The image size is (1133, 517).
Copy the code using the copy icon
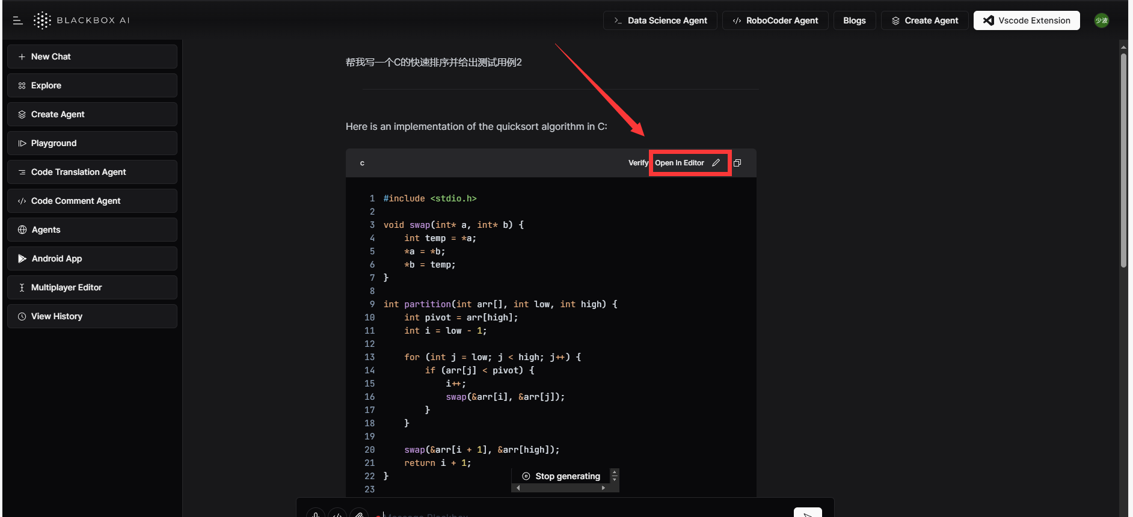point(737,163)
